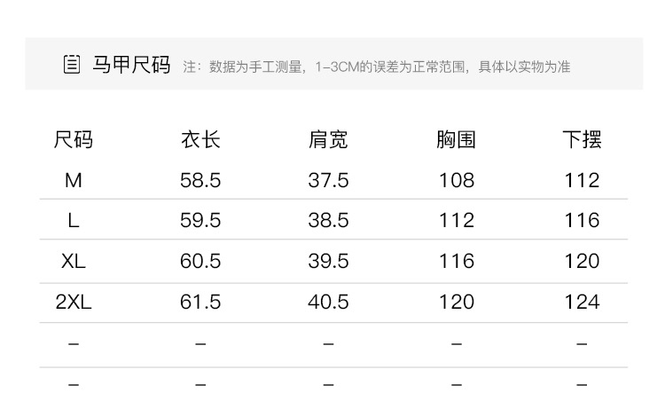Click the 38.5 shoulder width value

tap(328, 220)
